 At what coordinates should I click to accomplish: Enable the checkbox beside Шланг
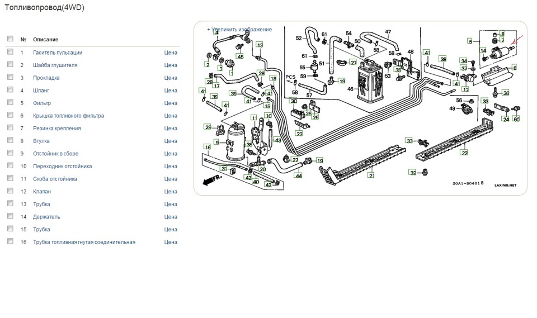10,89
